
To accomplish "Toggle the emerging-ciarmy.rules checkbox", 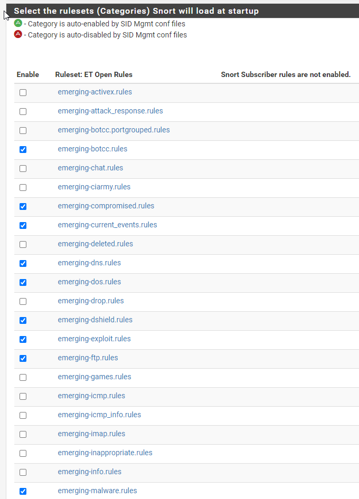I will pyautogui.click(x=23, y=187).
